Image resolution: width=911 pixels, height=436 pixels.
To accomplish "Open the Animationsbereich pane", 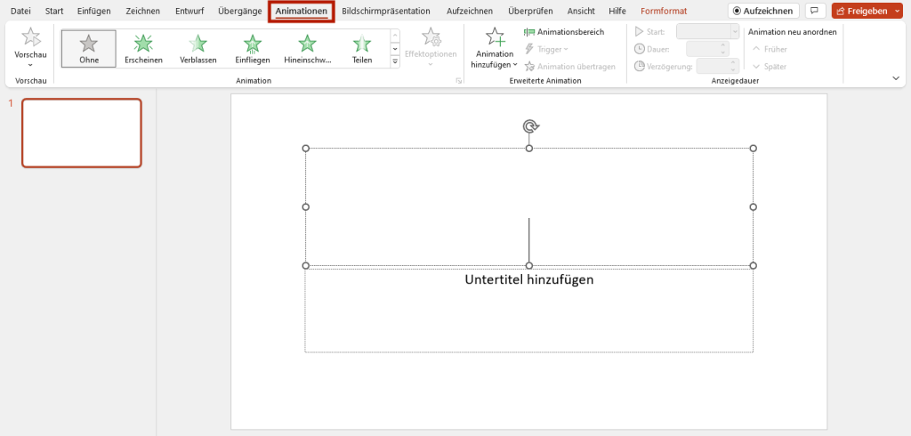I will pos(564,32).
